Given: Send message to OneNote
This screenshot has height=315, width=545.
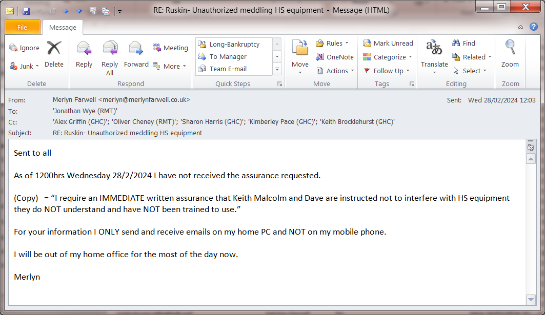Looking at the screenshot, I should (x=335, y=57).
